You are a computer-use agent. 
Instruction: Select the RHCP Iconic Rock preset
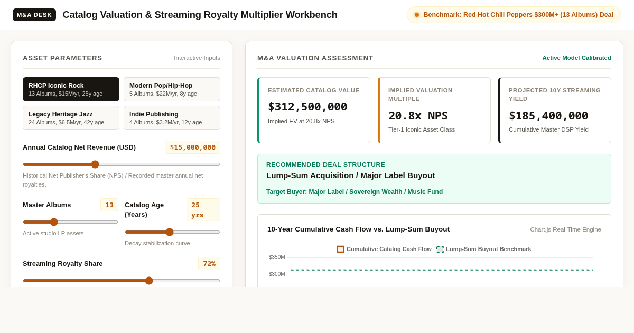71,89
